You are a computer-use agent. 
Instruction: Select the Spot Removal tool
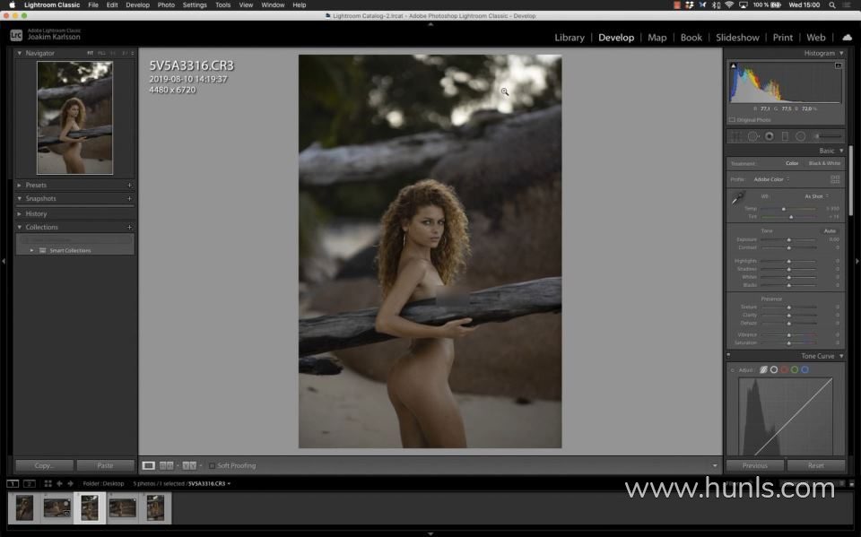pyautogui.click(x=752, y=136)
